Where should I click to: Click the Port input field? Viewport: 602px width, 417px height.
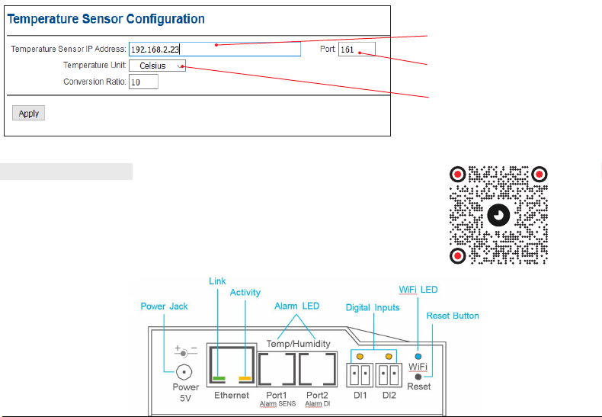(x=357, y=49)
